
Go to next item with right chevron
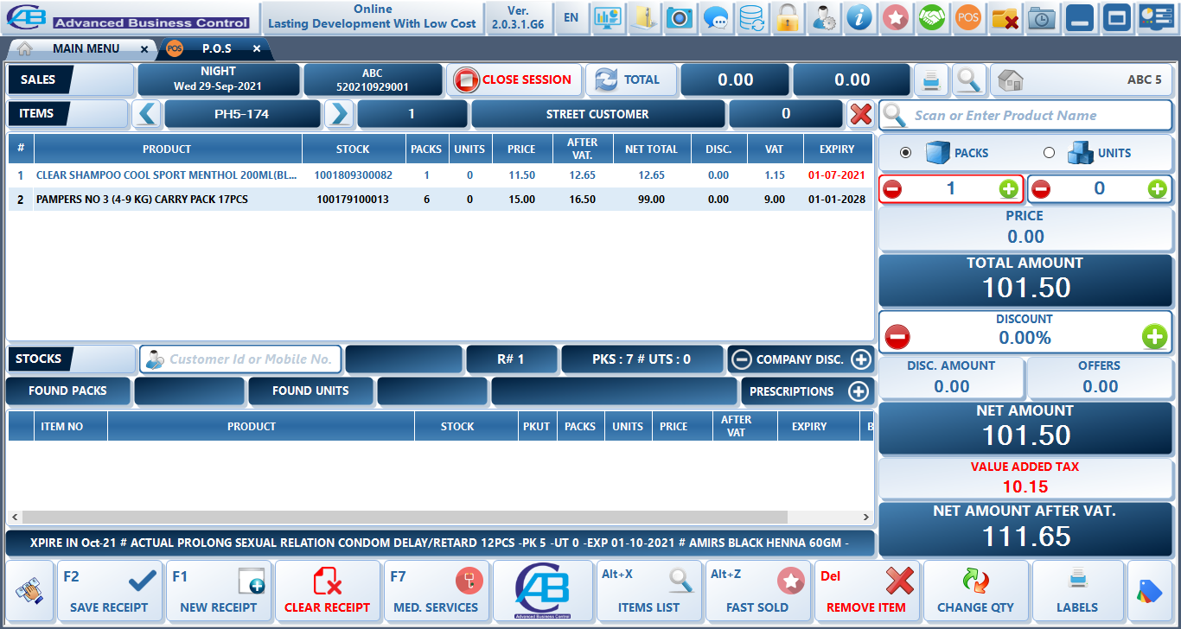pos(340,114)
